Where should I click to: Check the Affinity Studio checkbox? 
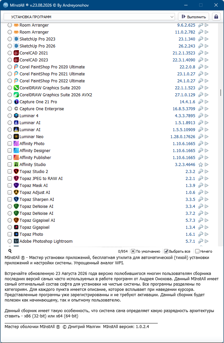pyautogui.click(x=10, y=164)
